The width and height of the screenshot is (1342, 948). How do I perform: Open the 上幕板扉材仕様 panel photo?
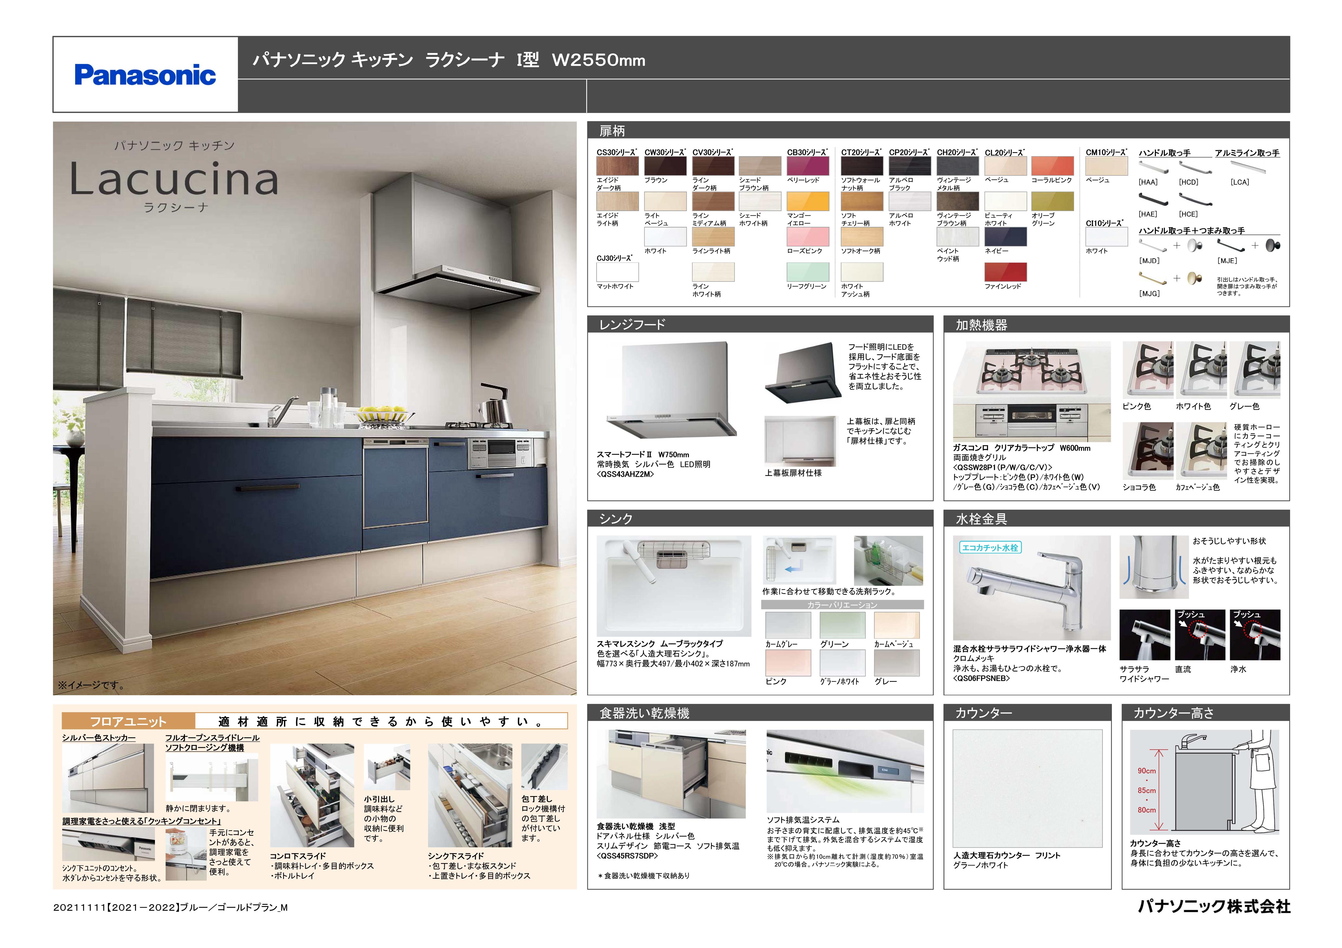[800, 441]
